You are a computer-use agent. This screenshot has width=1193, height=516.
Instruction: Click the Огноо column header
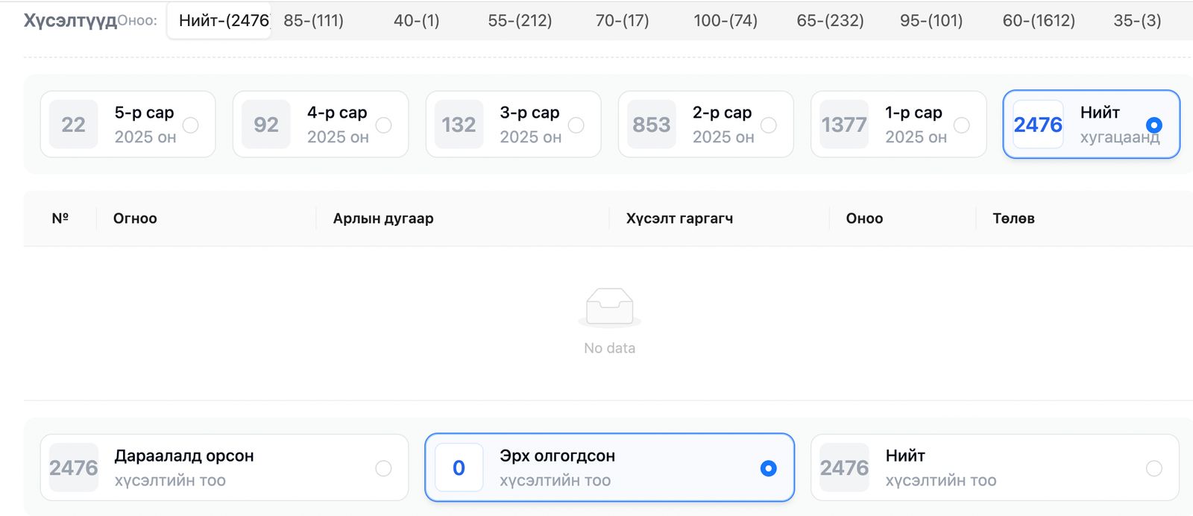pos(135,218)
